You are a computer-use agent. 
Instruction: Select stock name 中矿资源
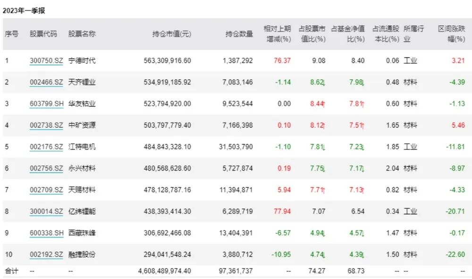point(82,125)
